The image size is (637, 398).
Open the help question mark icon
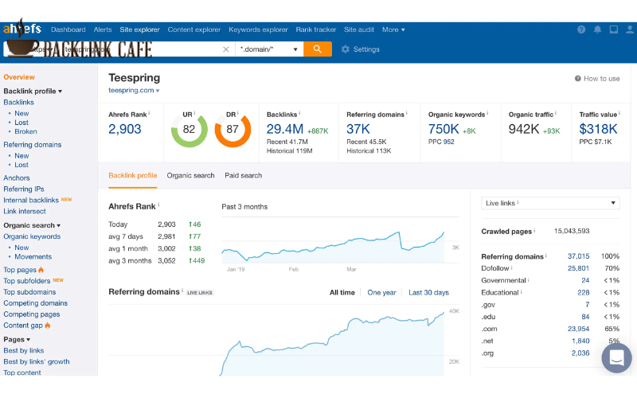point(581,29)
